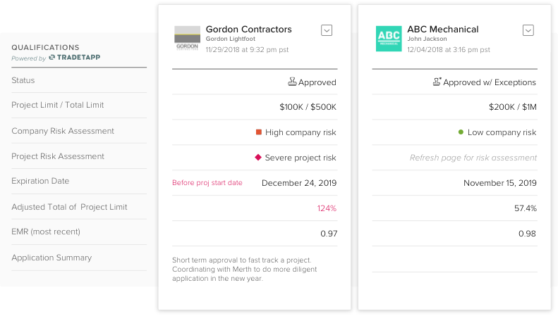Open the ABC Mechanical card dropdown
The image size is (558, 316).
(x=528, y=30)
